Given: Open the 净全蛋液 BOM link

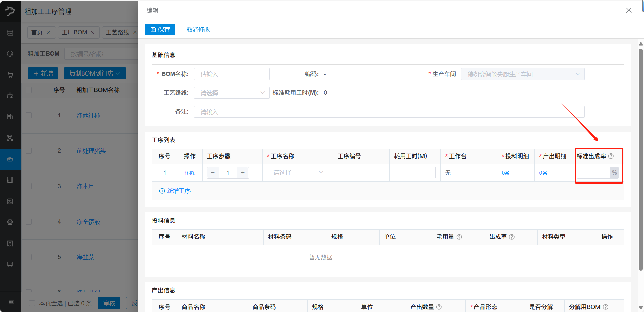Looking at the screenshot, I should point(88,222).
